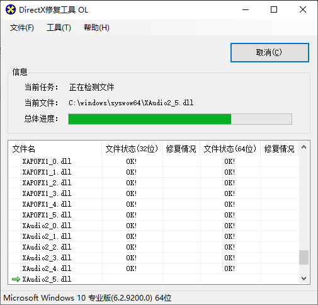Open the 帮助(H) menu
The height and width of the screenshot is (305, 318).
(96, 28)
